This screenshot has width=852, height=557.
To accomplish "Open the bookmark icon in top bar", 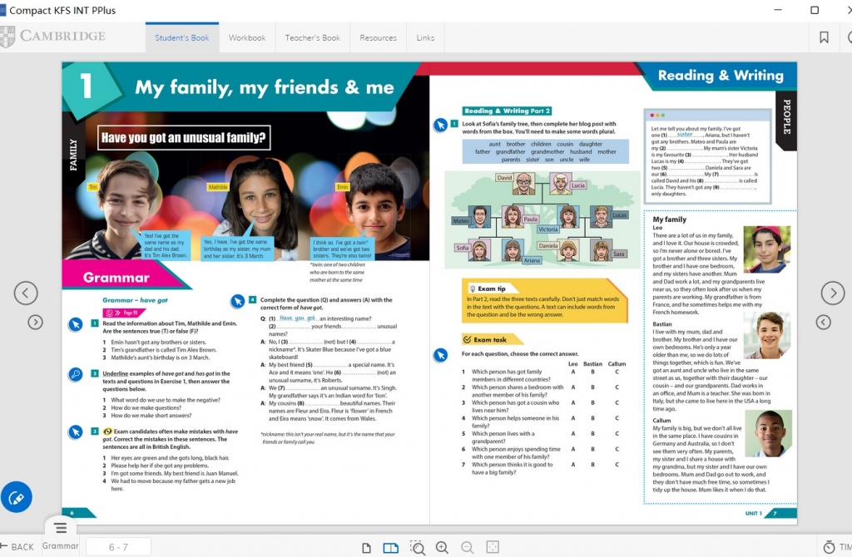I will 824,37.
